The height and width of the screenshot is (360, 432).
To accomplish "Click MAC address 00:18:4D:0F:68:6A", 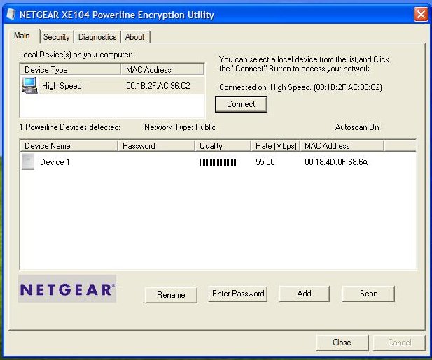I will coord(336,162).
